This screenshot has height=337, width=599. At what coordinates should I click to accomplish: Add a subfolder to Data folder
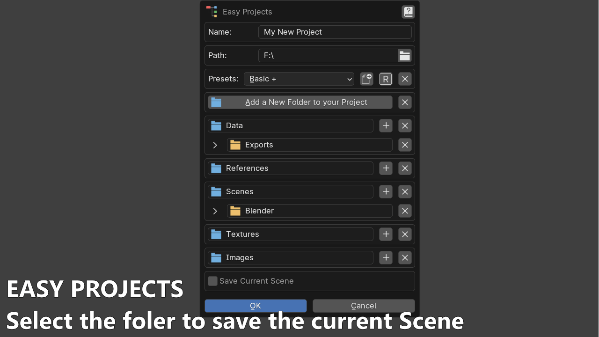386,125
